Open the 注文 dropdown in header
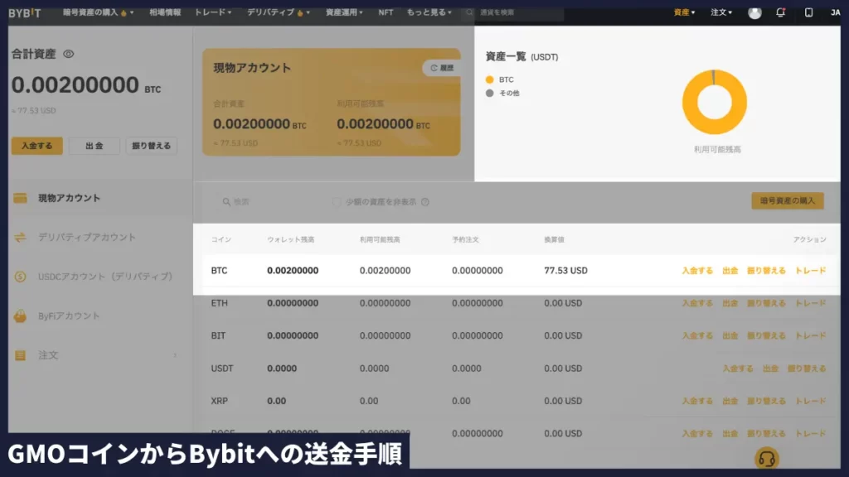 click(x=721, y=12)
